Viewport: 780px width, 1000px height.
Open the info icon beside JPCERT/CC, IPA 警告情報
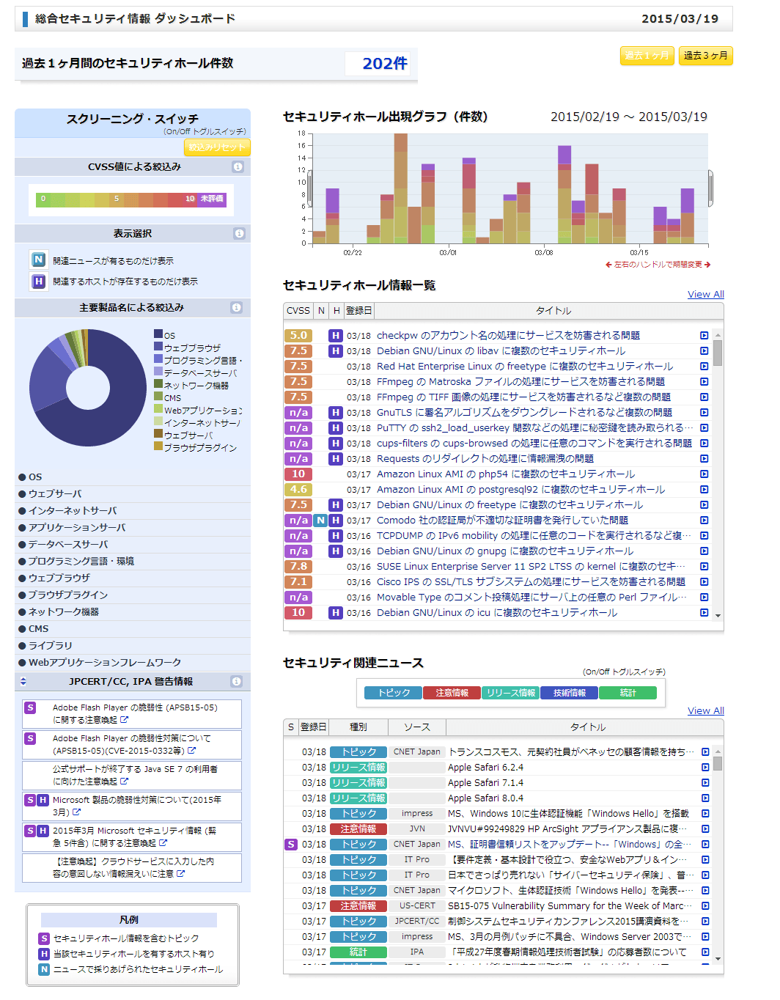[237, 682]
